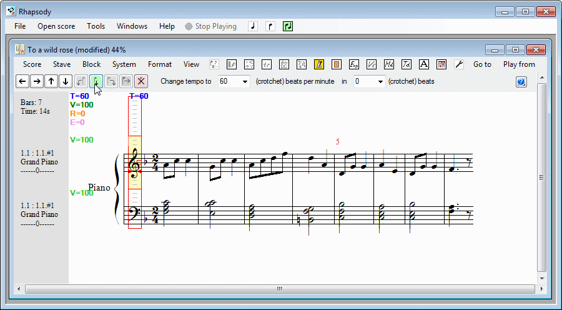The height and width of the screenshot is (310, 562).
Task: Click the piano keyboard icon
Action: point(441,64)
